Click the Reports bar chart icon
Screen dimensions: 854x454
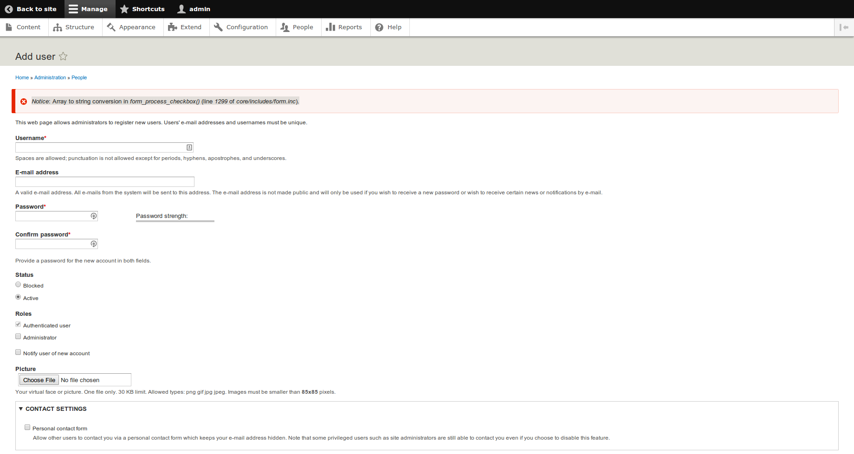(x=330, y=27)
